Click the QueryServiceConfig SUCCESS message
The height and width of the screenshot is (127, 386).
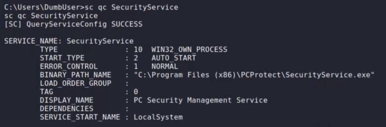(x=84, y=24)
